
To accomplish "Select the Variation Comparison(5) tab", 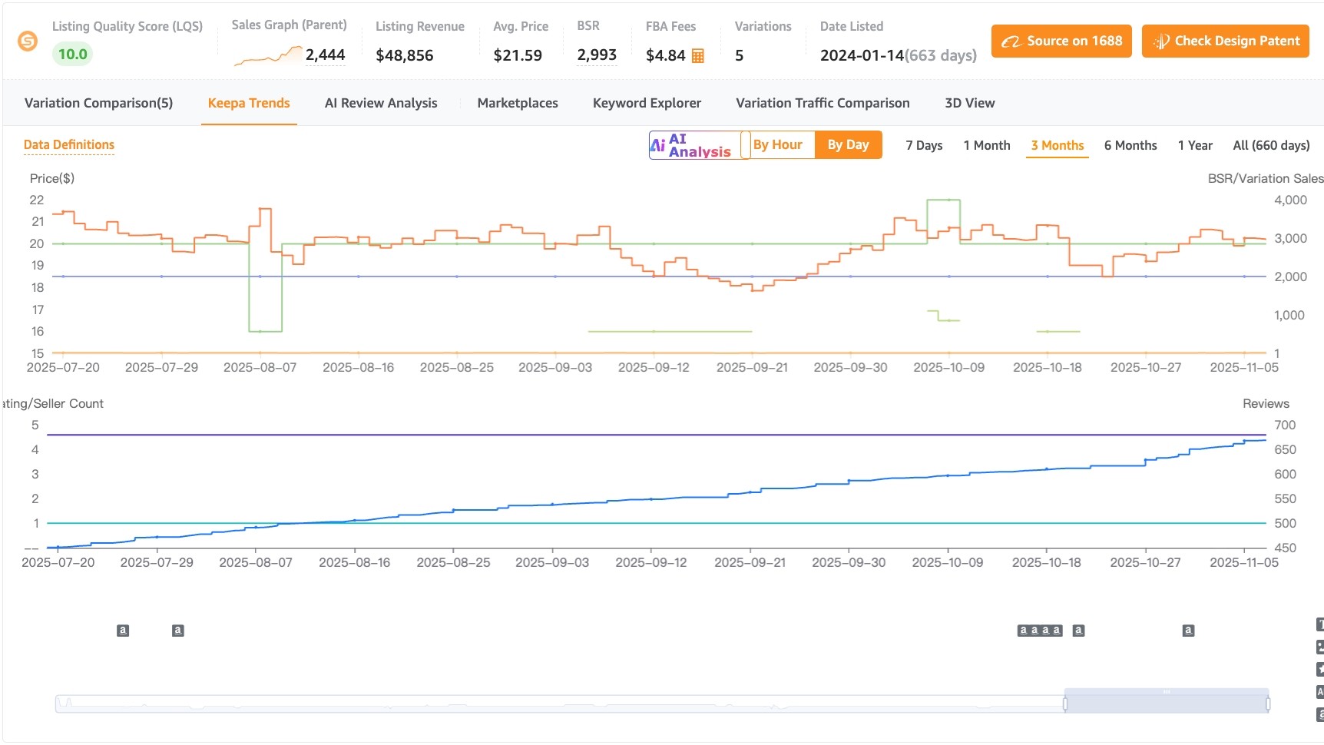I will (98, 102).
